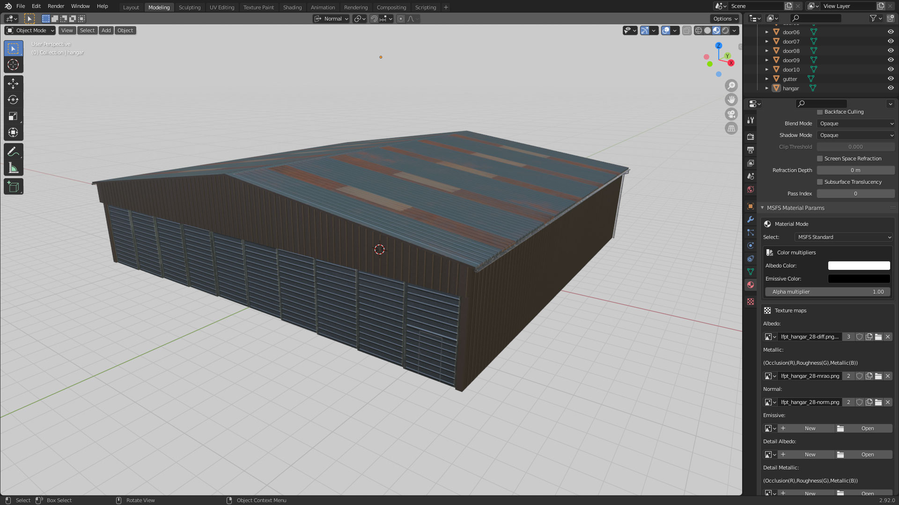Open the Blend Mode dropdown
Screen dimensions: 899x505
(x=855, y=123)
